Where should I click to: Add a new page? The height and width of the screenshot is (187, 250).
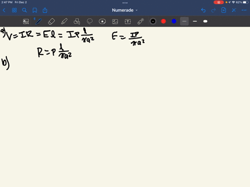[x=223, y=10]
